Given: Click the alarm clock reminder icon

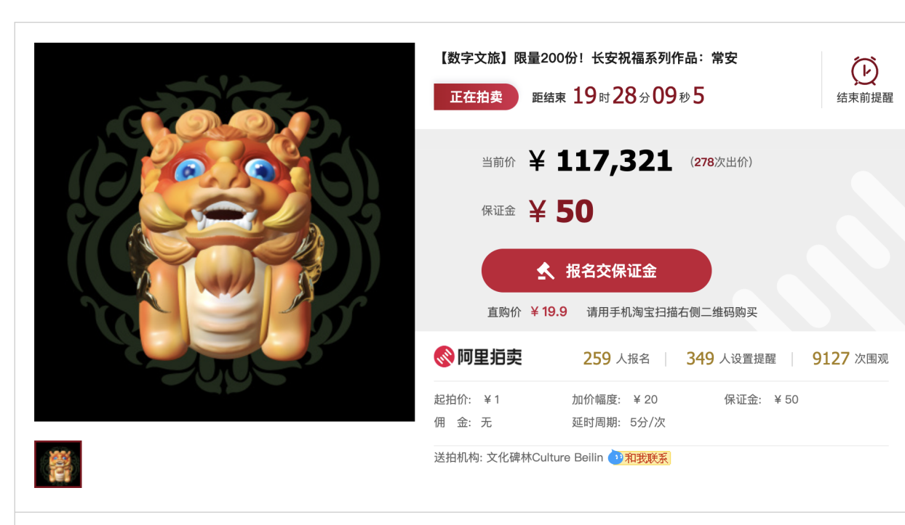Looking at the screenshot, I should pyautogui.click(x=864, y=70).
